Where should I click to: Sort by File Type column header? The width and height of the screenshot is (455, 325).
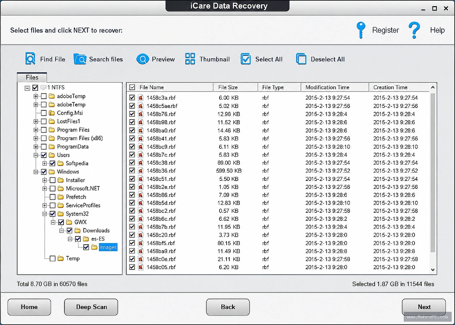279,87
